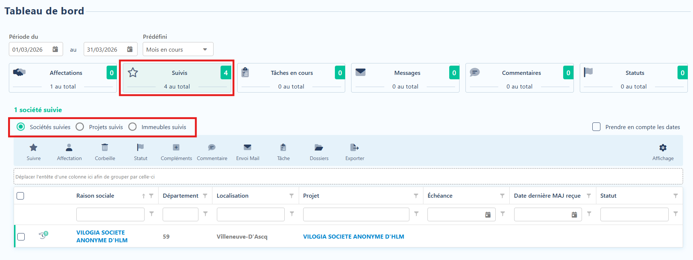693x260 pixels.
Task: Click the Exporter icon
Action: 354,148
